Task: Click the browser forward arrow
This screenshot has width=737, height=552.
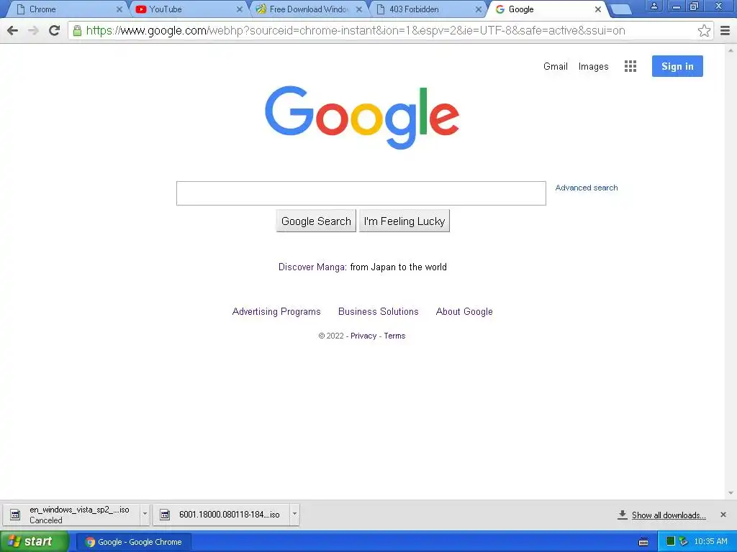Action: 33,30
